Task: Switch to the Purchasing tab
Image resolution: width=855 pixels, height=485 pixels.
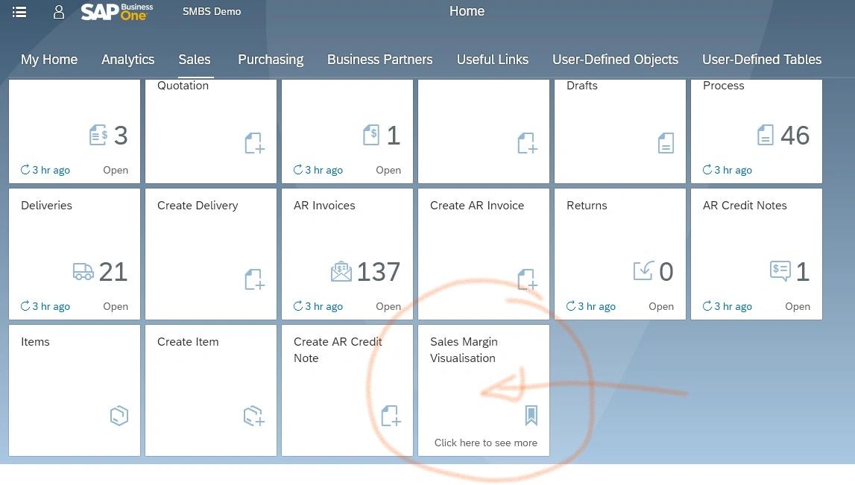Action: pyautogui.click(x=270, y=60)
